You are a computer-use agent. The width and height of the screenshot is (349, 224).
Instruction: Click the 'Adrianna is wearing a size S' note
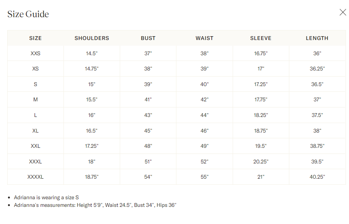click(46, 197)
